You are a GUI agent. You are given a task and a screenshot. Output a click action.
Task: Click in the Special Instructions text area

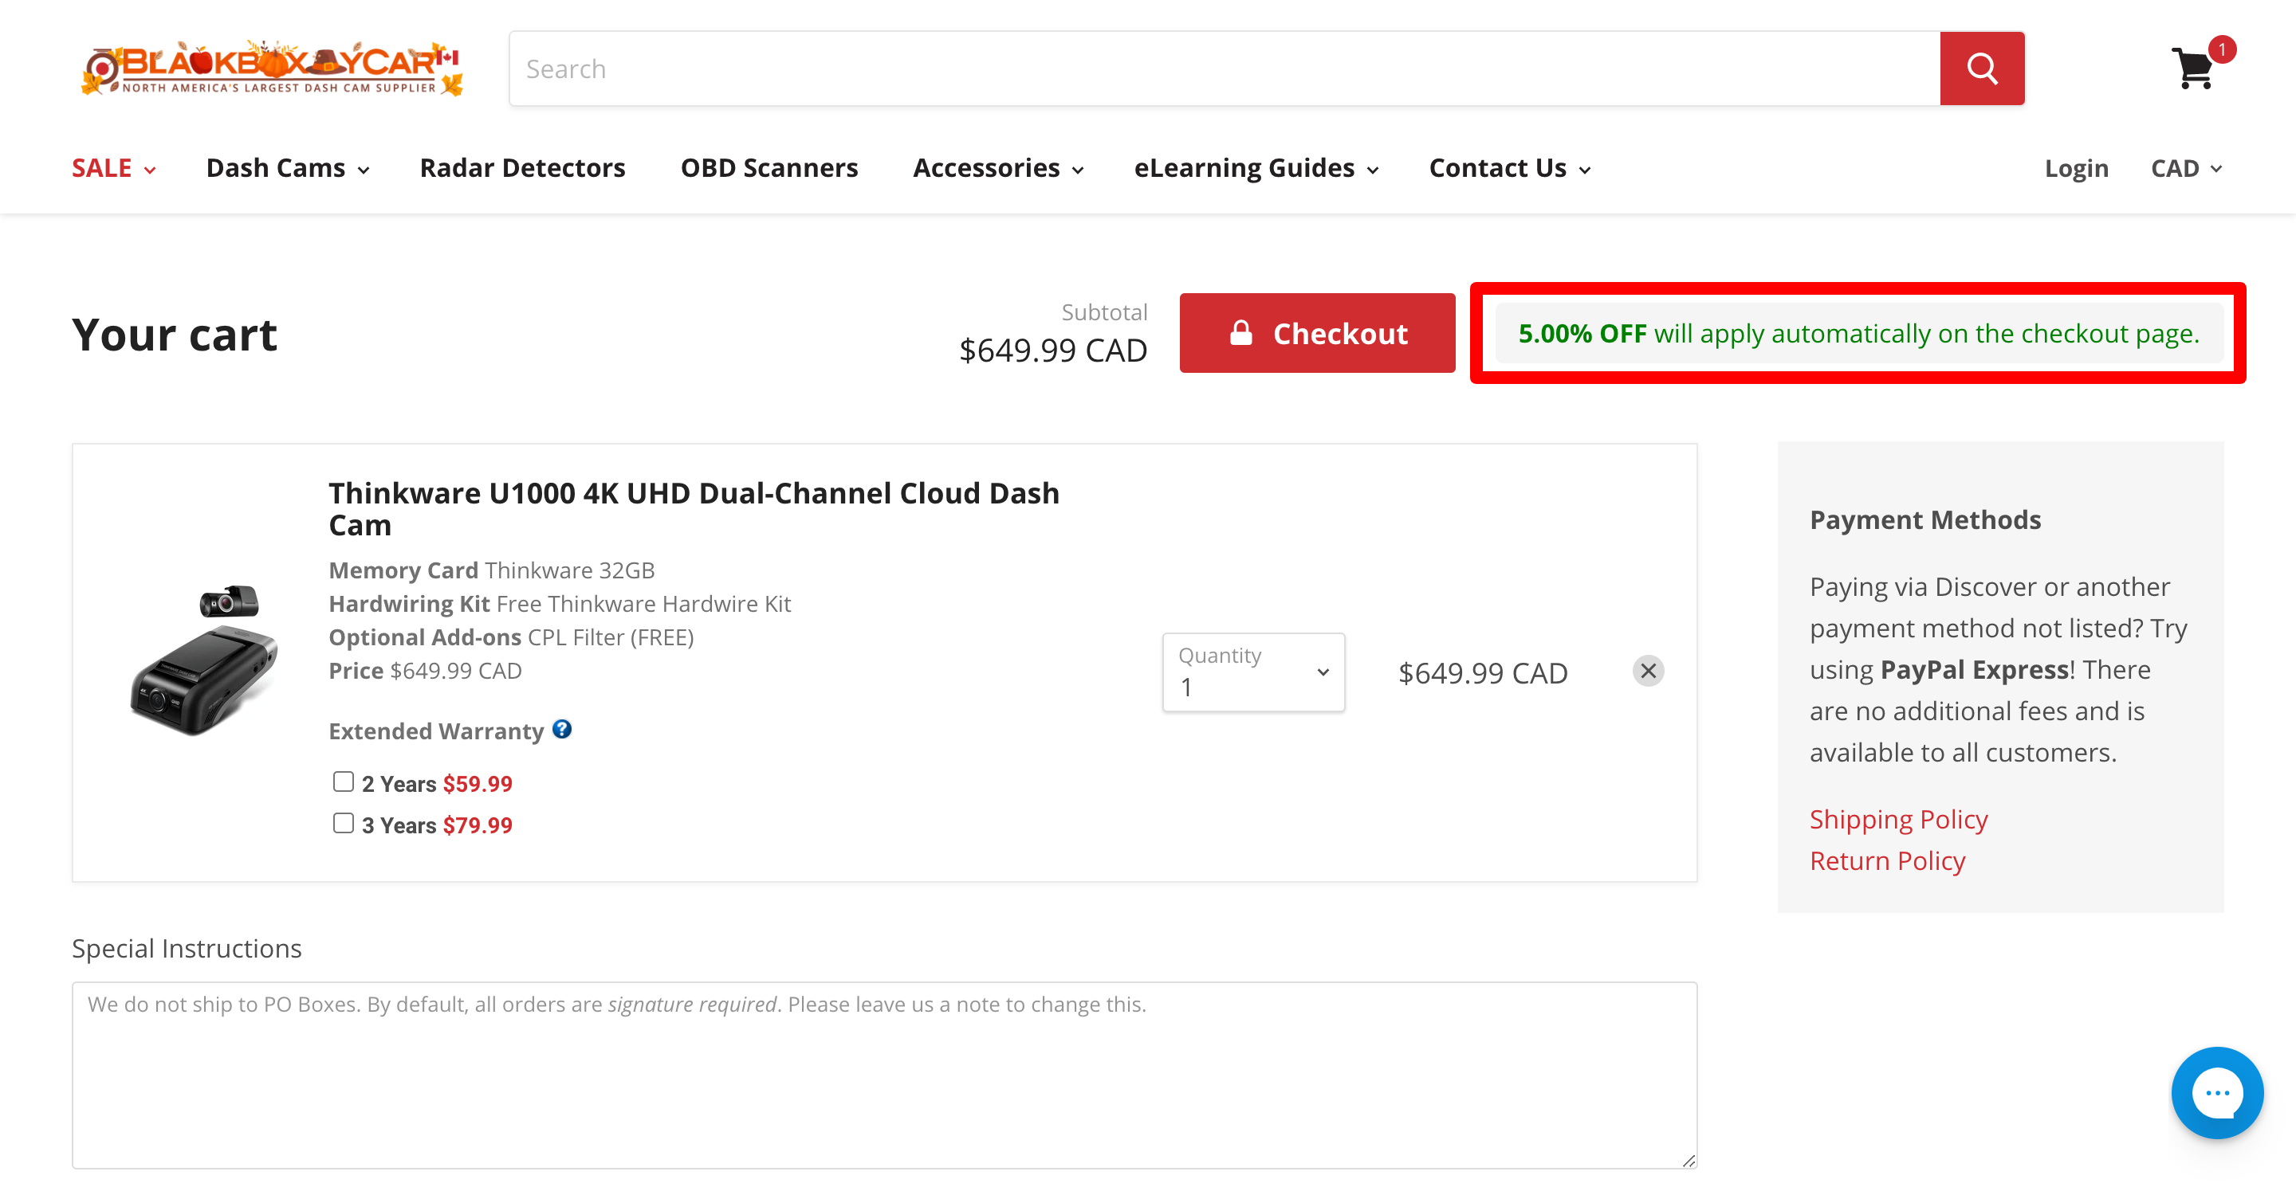[x=884, y=1075]
